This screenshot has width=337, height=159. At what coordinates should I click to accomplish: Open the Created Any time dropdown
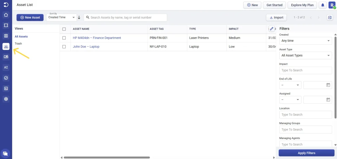[x=305, y=41]
